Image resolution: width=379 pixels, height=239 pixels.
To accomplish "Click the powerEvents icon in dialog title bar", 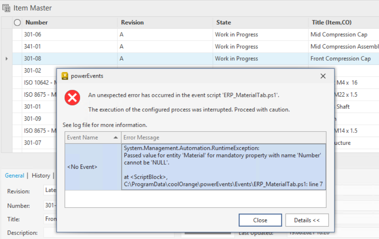I will coord(65,76).
